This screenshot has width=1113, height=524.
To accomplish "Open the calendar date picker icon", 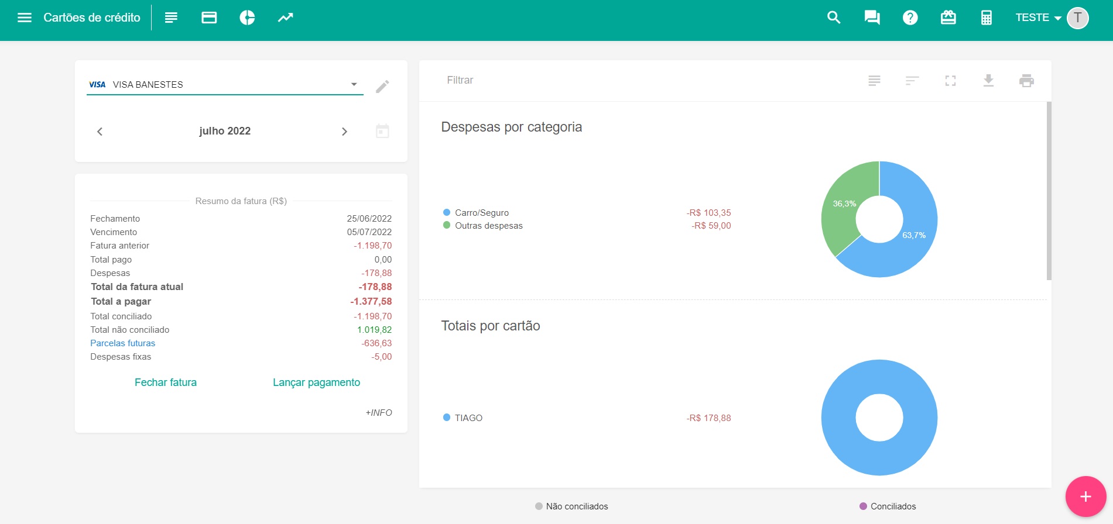I will 382,131.
